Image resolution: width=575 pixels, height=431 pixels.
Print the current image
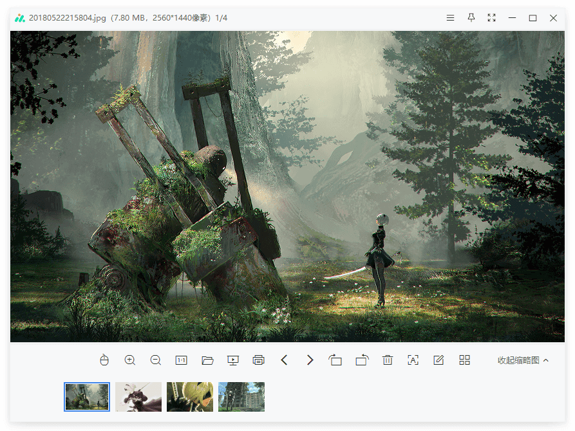[259, 360]
